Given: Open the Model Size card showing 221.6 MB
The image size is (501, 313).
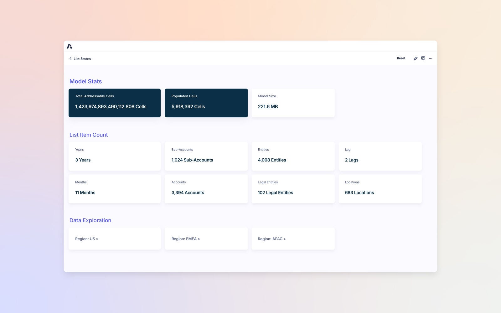Looking at the screenshot, I should pyautogui.click(x=293, y=103).
